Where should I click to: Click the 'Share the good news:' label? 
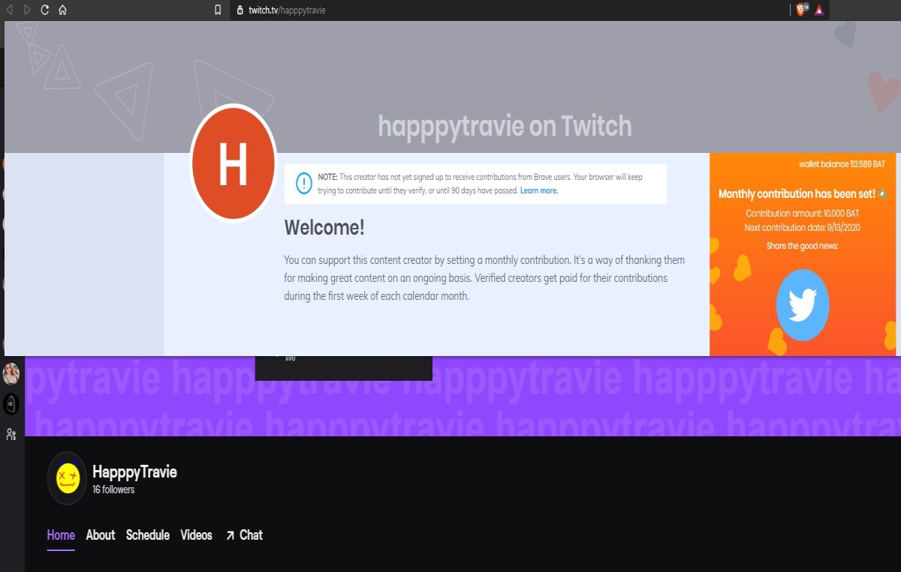click(803, 246)
